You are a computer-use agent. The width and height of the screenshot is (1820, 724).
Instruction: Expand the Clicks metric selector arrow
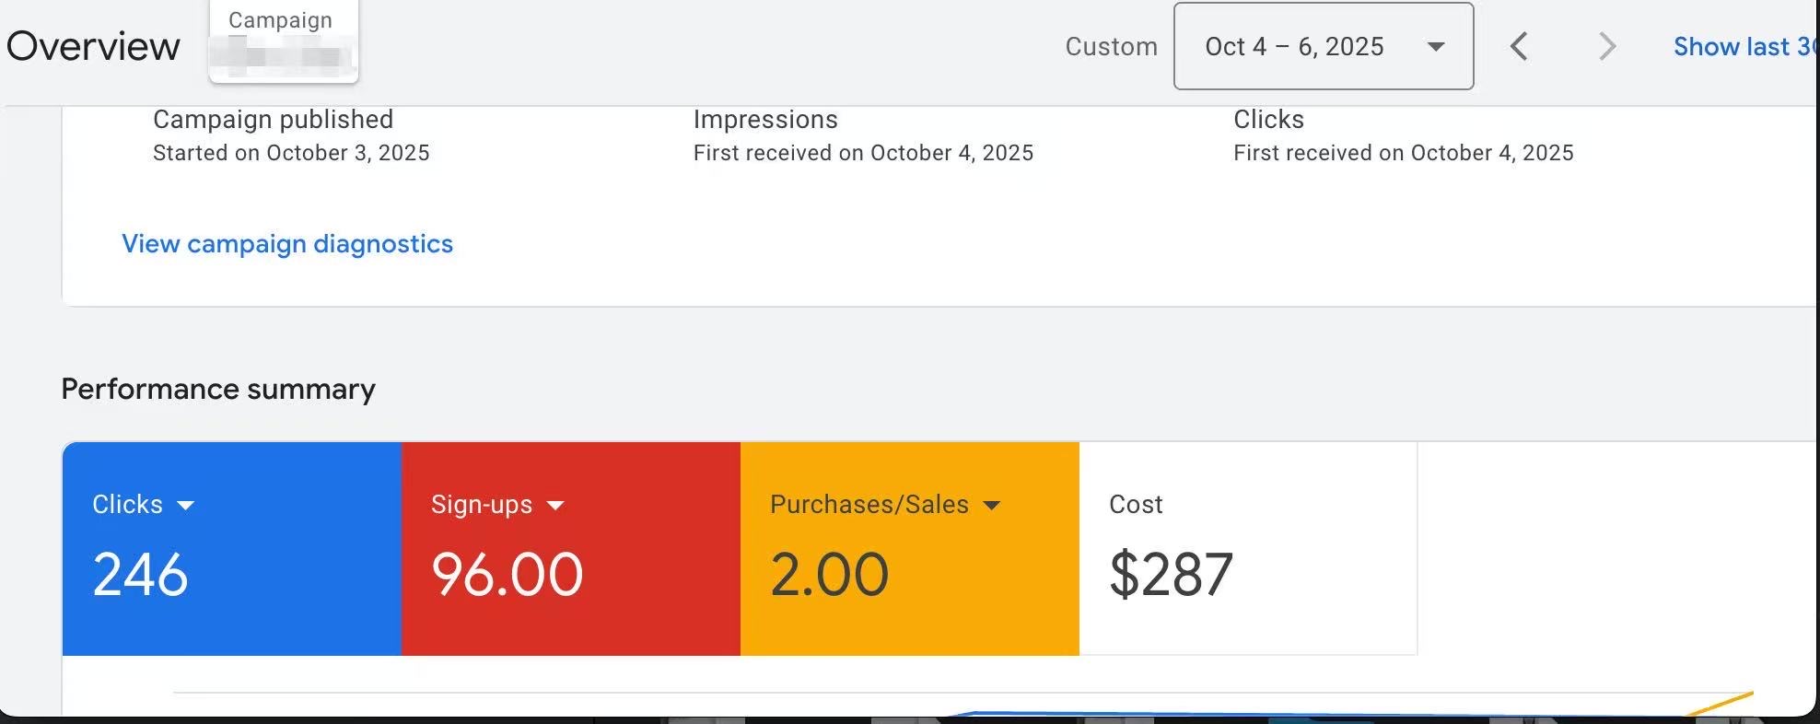[185, 506]
